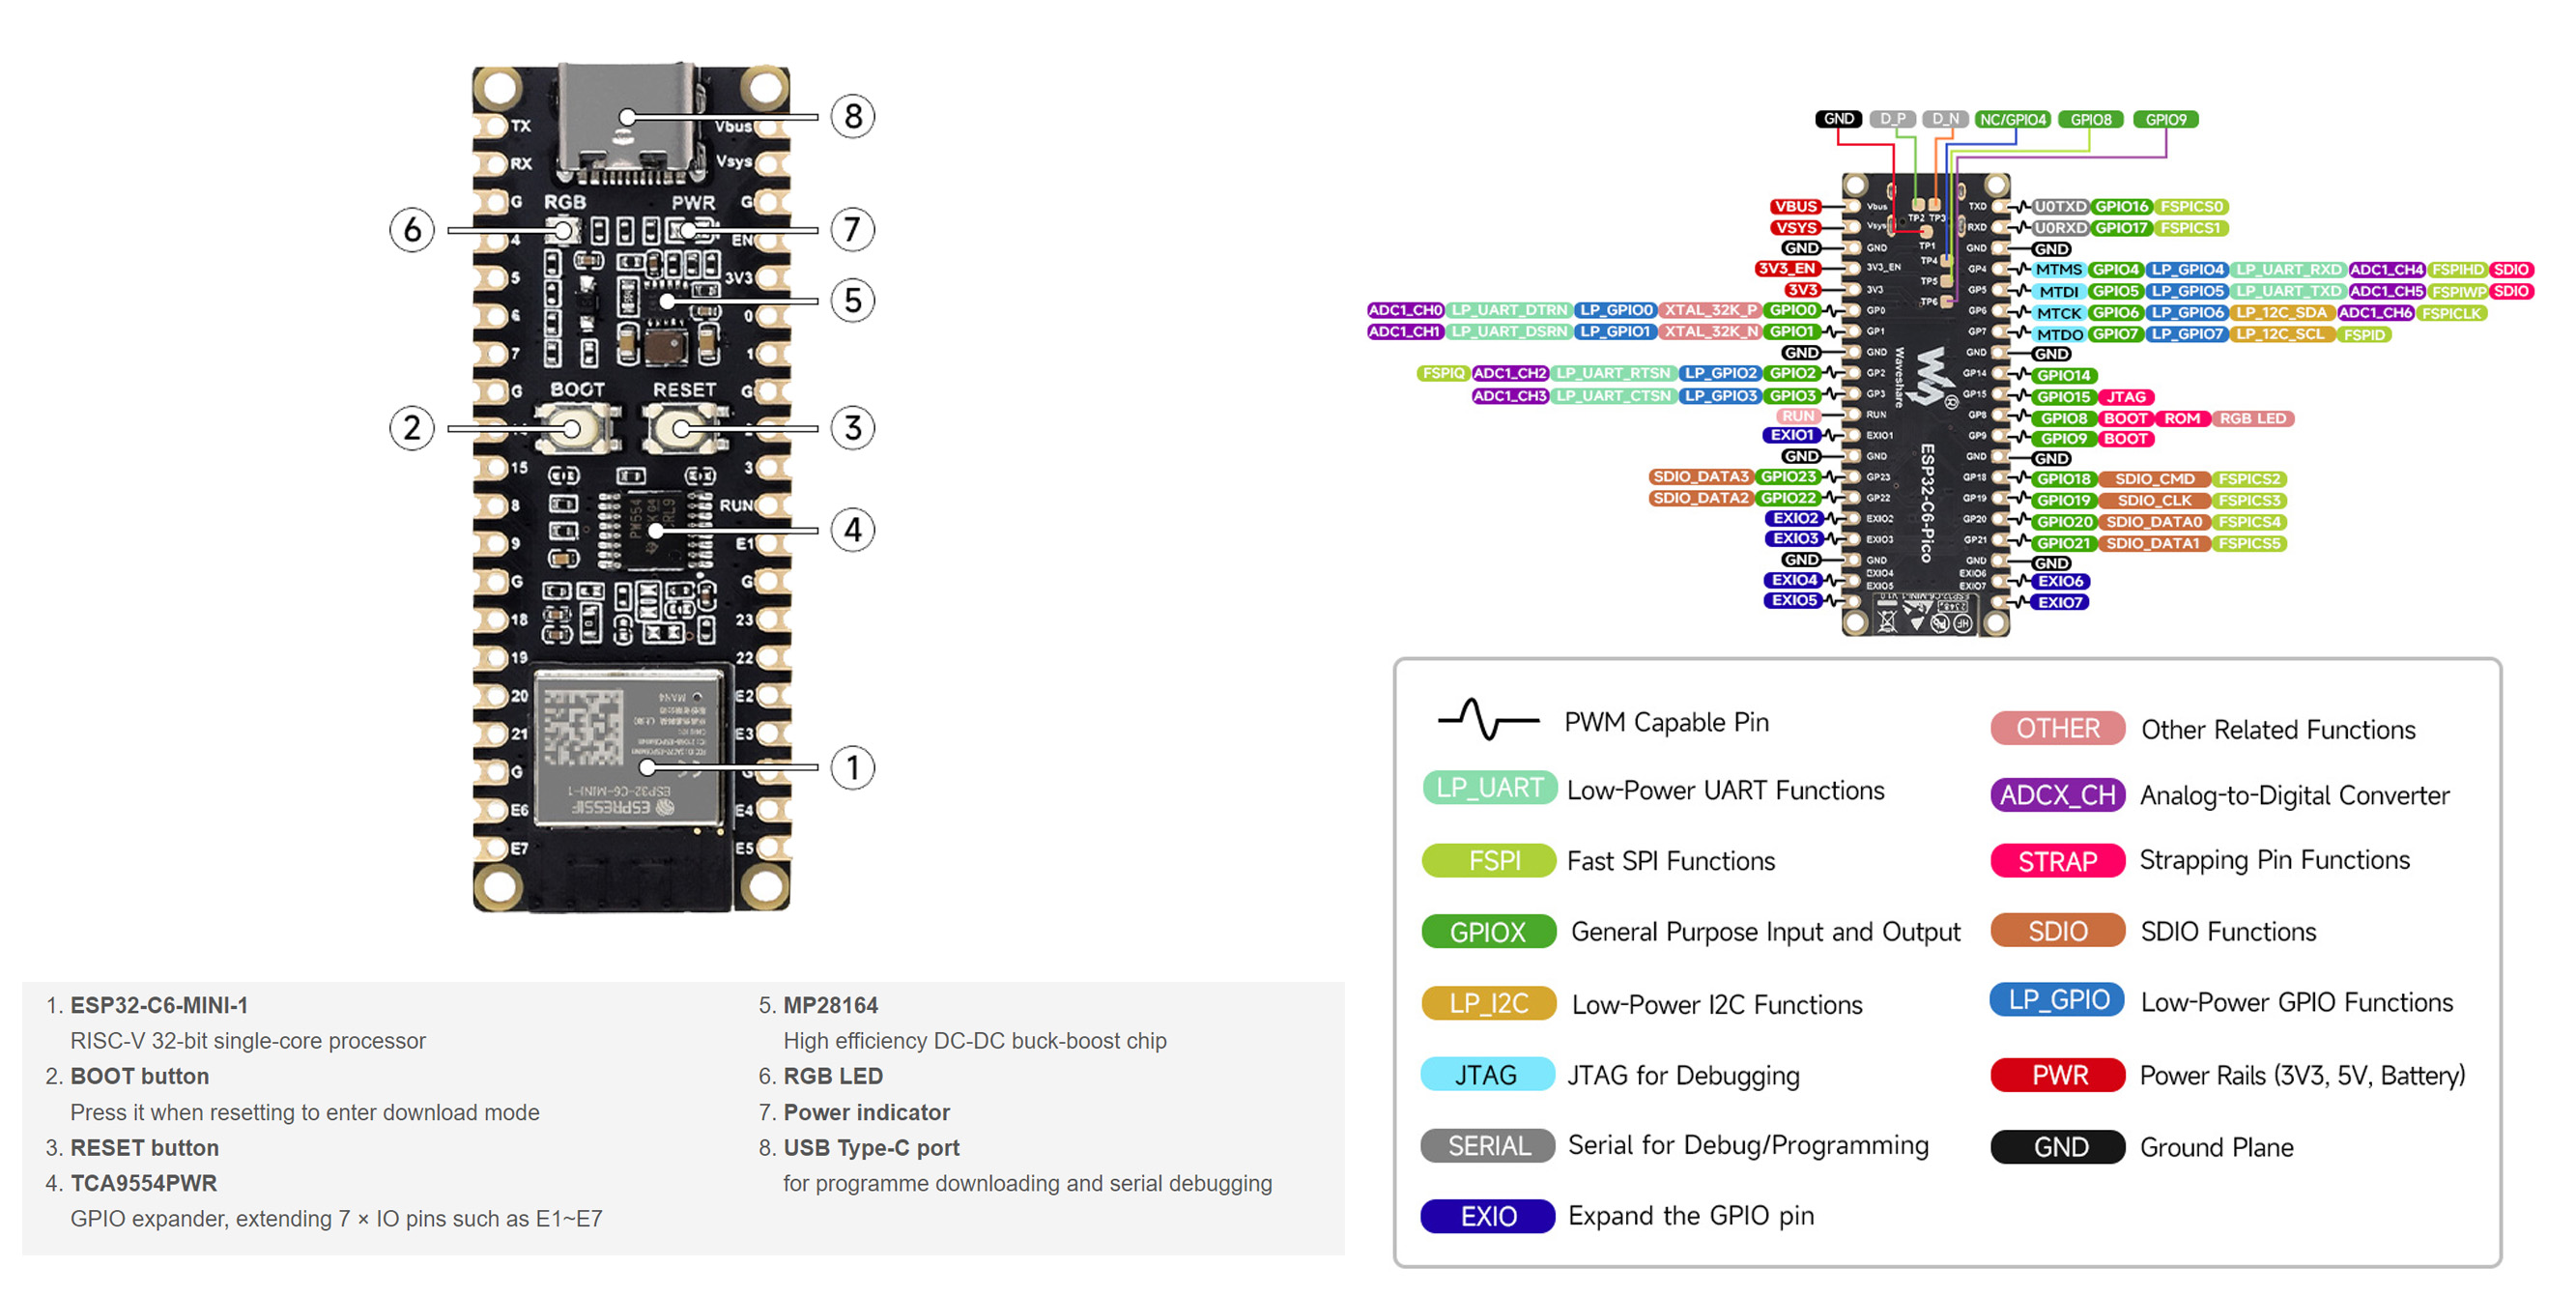Select the STRAP legend swatch

click(x=2058, y=861)
